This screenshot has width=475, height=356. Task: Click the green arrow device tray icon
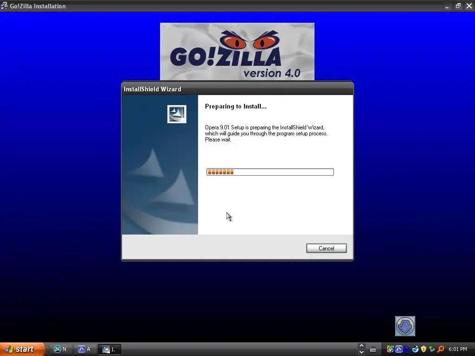432,350
